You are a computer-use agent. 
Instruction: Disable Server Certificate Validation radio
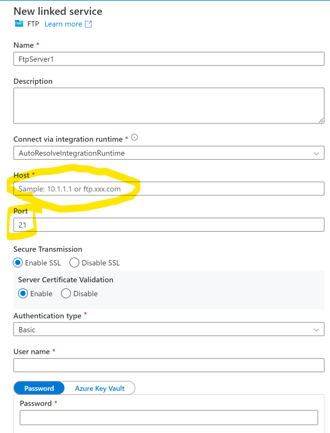tap(66, 293)
